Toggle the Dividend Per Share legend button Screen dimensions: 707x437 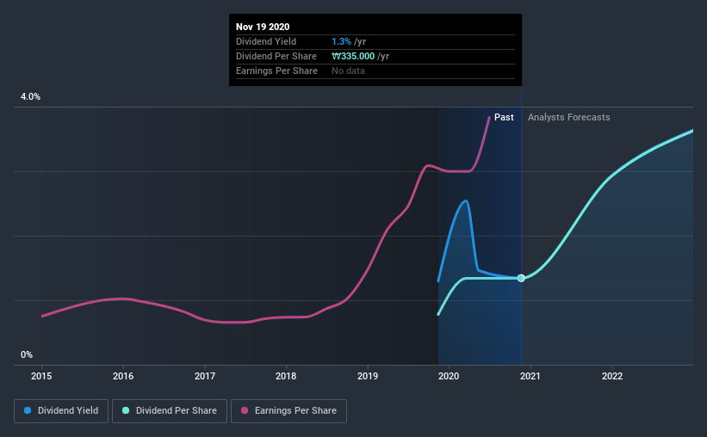click(170, 411)
